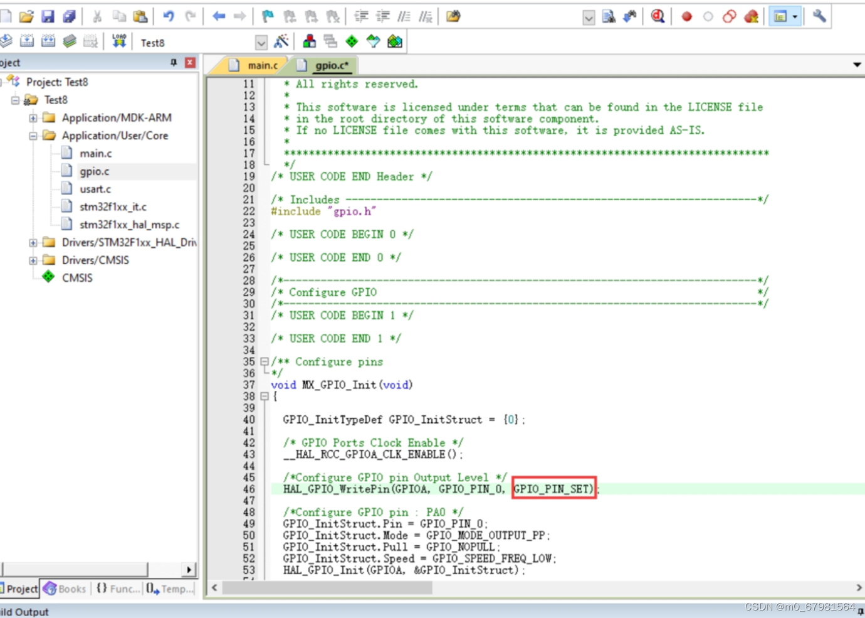Image resolution: width=865 pixels, height=618 pixels.
Task: Open a file with the Open icon
Action: pos(26,16)
